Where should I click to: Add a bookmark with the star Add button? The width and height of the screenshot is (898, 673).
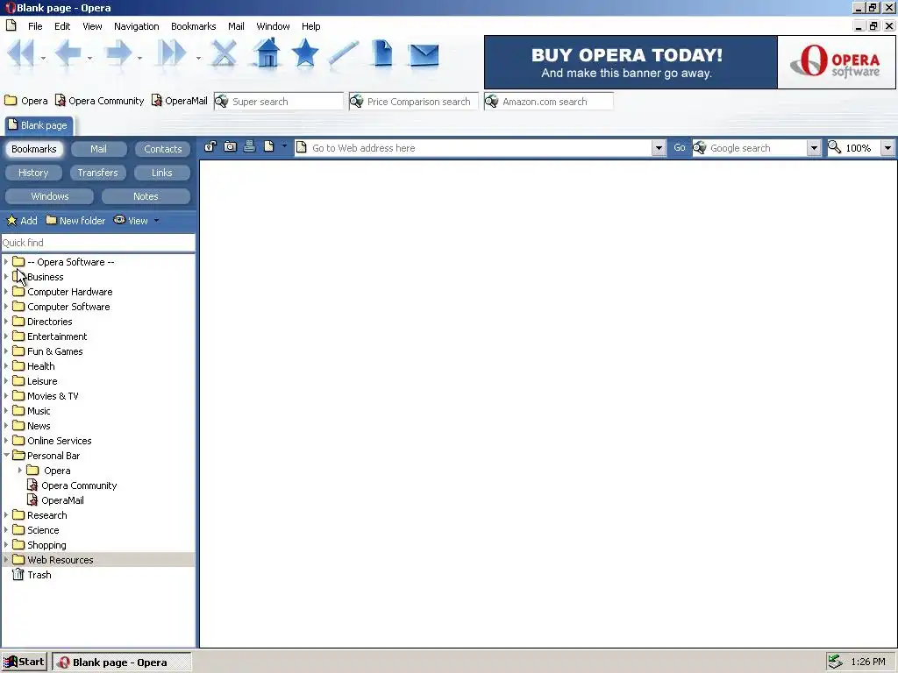(x=22, y=220)
